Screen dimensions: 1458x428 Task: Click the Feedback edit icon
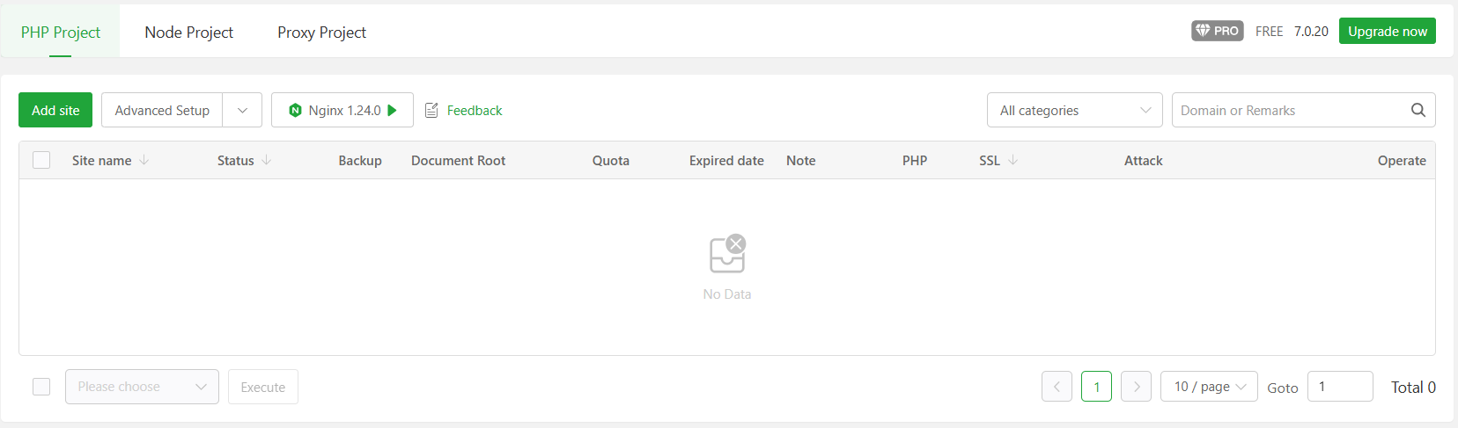point(431,111)
